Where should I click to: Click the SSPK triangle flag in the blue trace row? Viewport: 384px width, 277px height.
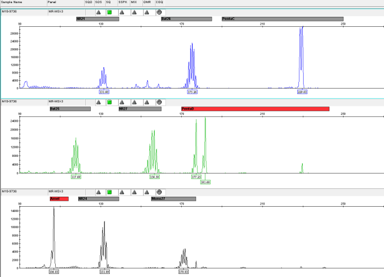(x=122, y=12)
